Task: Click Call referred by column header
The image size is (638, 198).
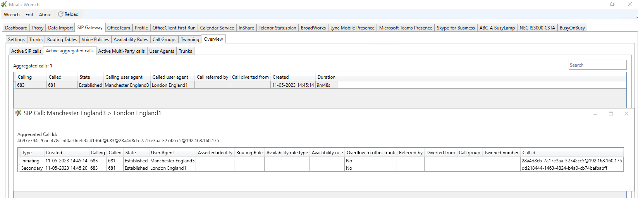Action: 212,77
